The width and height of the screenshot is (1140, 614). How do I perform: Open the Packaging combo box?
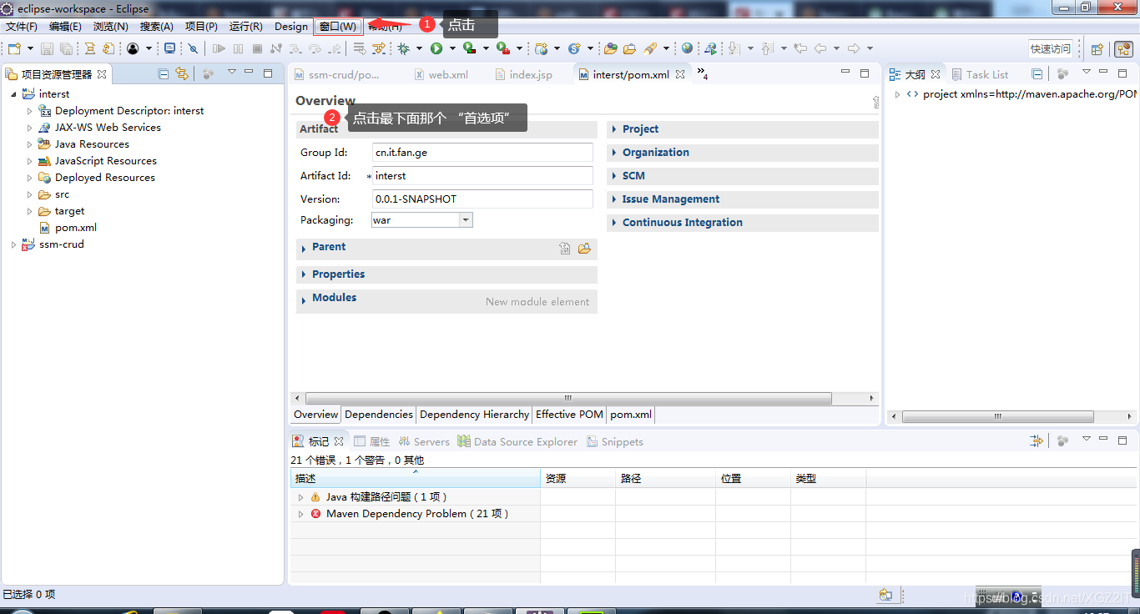tap(422, 220)
